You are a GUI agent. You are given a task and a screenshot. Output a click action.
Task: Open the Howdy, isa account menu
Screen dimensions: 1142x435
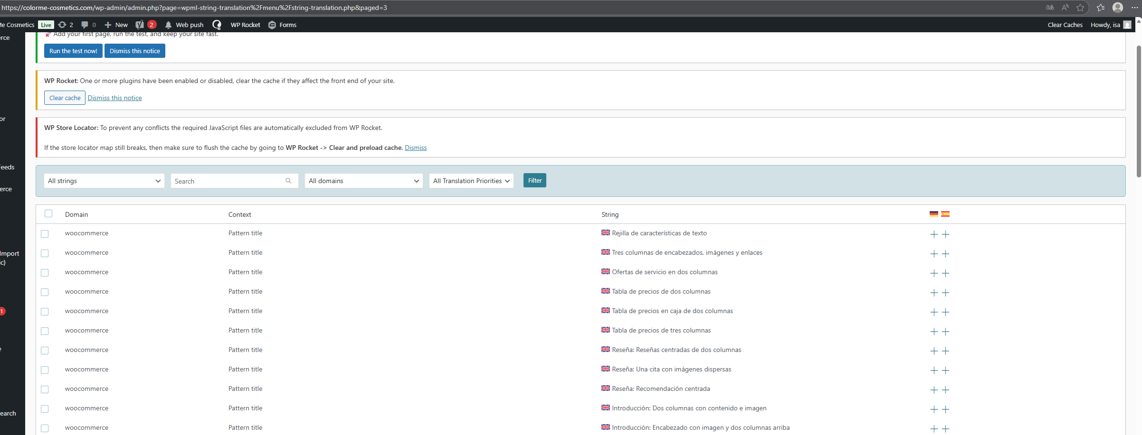[1111, 25]
